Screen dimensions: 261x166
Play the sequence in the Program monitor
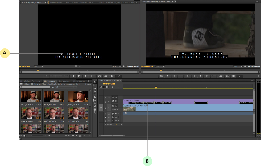click(x=201, y=76)
